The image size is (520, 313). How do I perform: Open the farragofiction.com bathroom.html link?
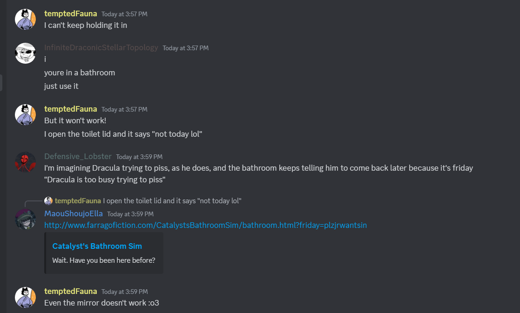205,225
